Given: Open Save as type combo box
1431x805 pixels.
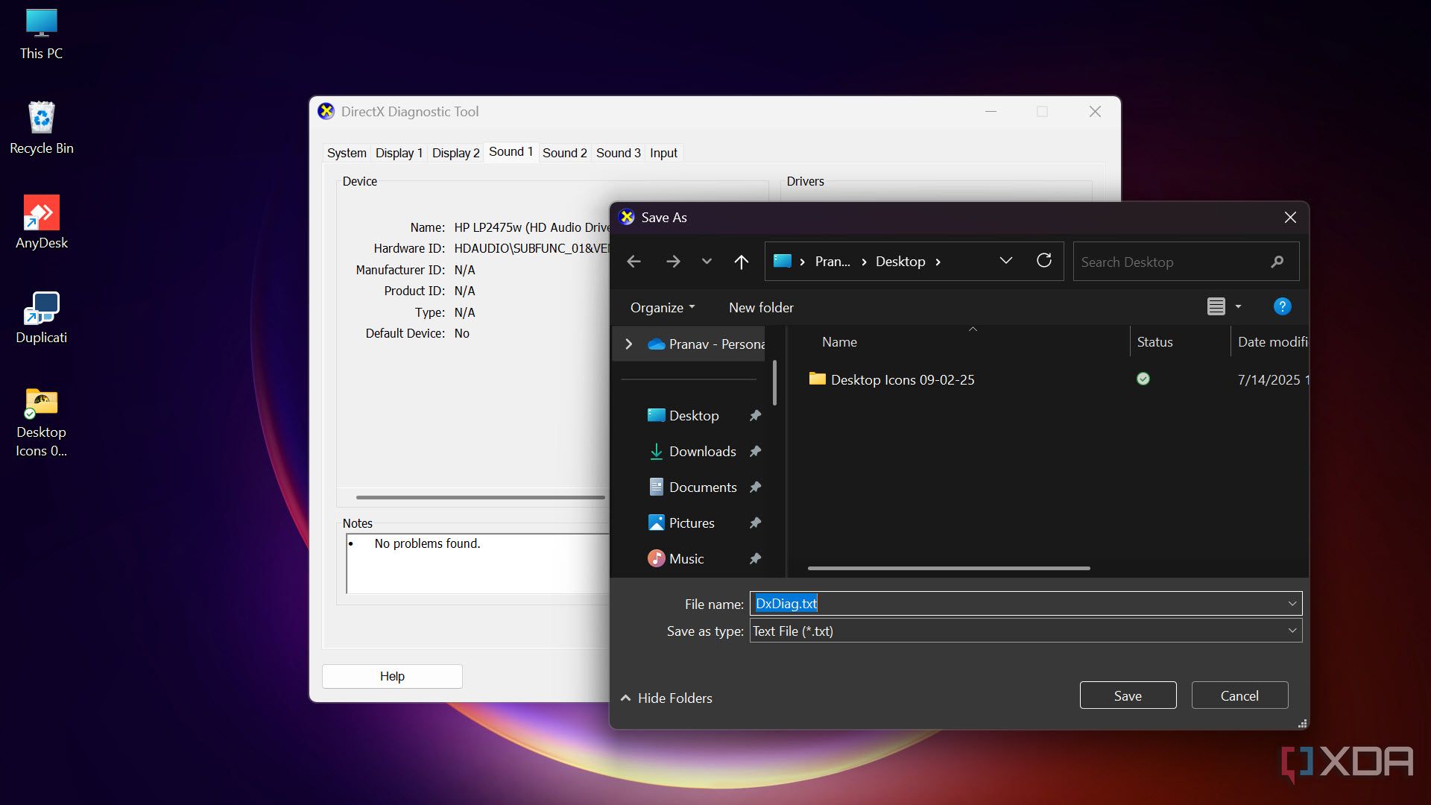Looking at the screenshot, I should point(1026,631).
